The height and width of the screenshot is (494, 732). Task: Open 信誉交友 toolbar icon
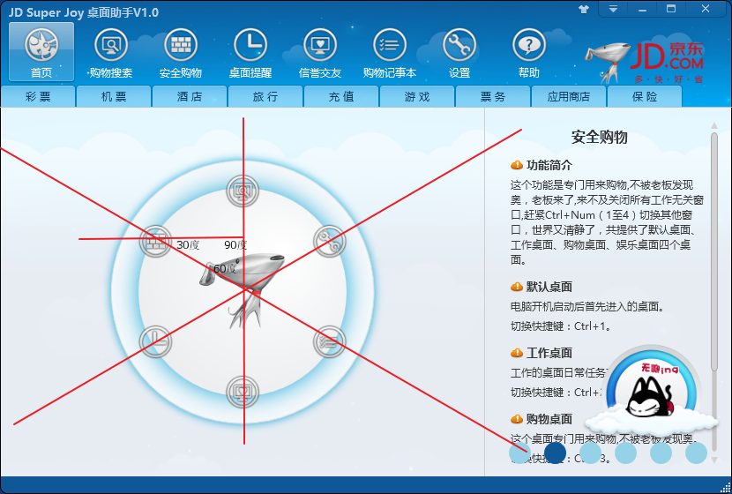tap(320, 52)
